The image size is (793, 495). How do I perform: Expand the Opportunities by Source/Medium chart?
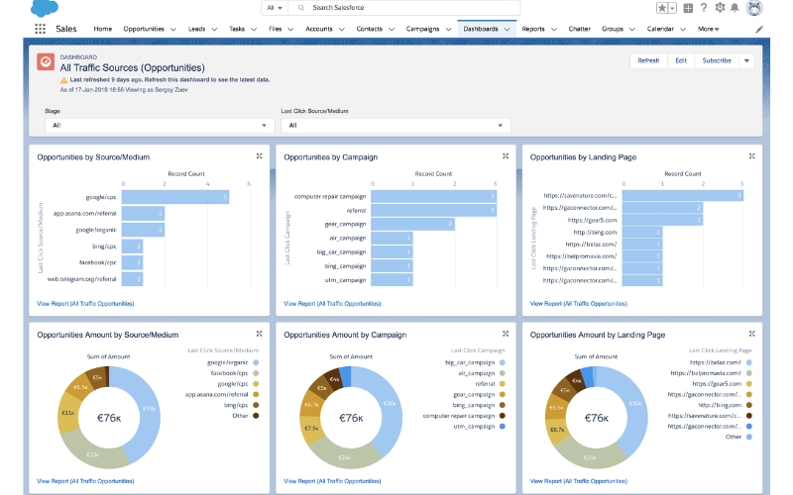pos(259,155)
